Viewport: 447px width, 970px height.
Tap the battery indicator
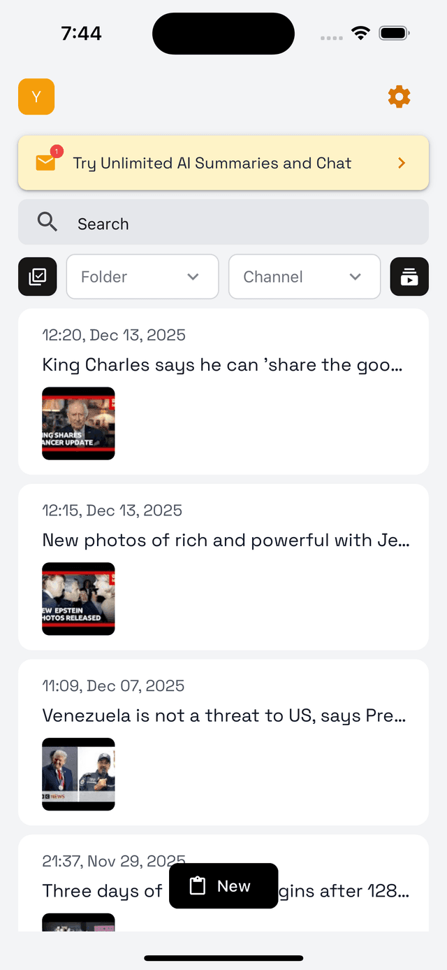point(393,32)
